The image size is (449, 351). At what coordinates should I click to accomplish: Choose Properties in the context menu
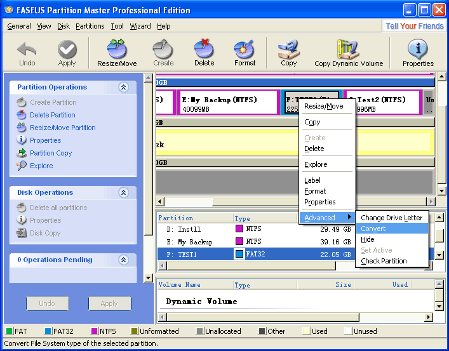tap(326, 202)
